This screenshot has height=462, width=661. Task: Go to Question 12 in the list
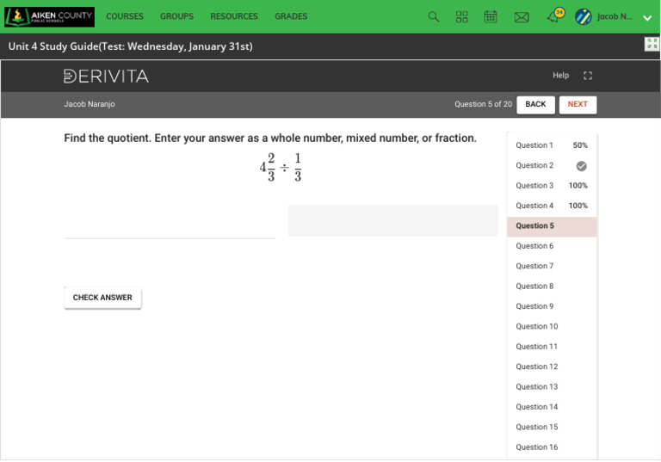pyautogui.click(x=552, y=367)
